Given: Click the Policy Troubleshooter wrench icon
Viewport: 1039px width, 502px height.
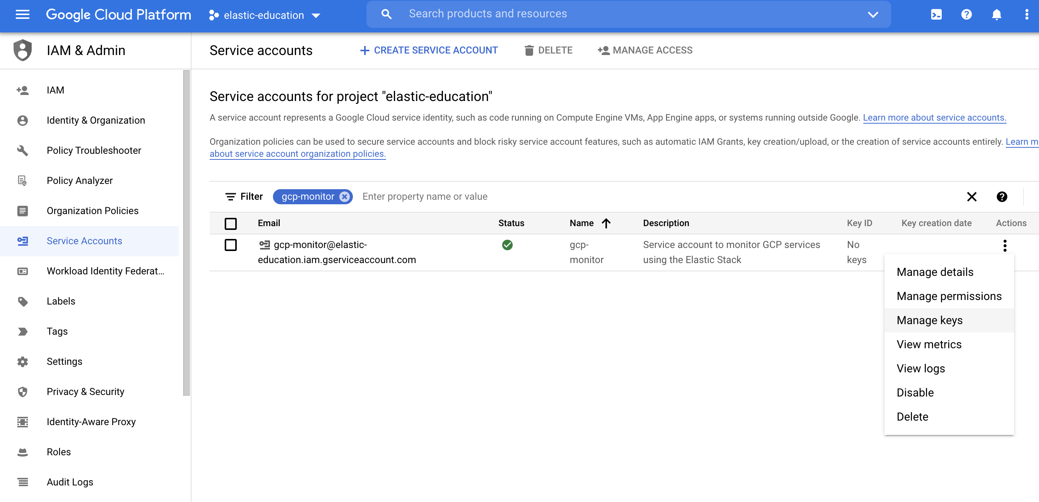Looking at the screenshot, I should point(23,150).
